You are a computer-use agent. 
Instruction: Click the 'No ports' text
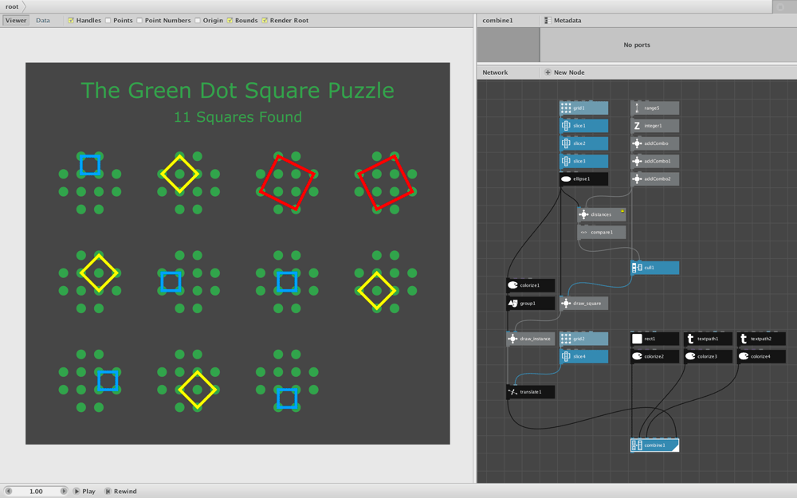click(637, 45)
